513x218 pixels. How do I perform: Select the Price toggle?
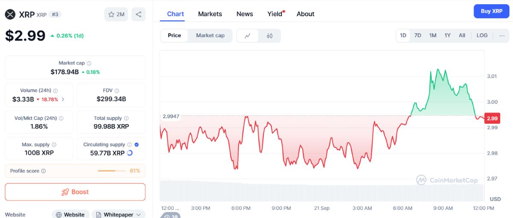pyautogui.click(x=174, y=35)
